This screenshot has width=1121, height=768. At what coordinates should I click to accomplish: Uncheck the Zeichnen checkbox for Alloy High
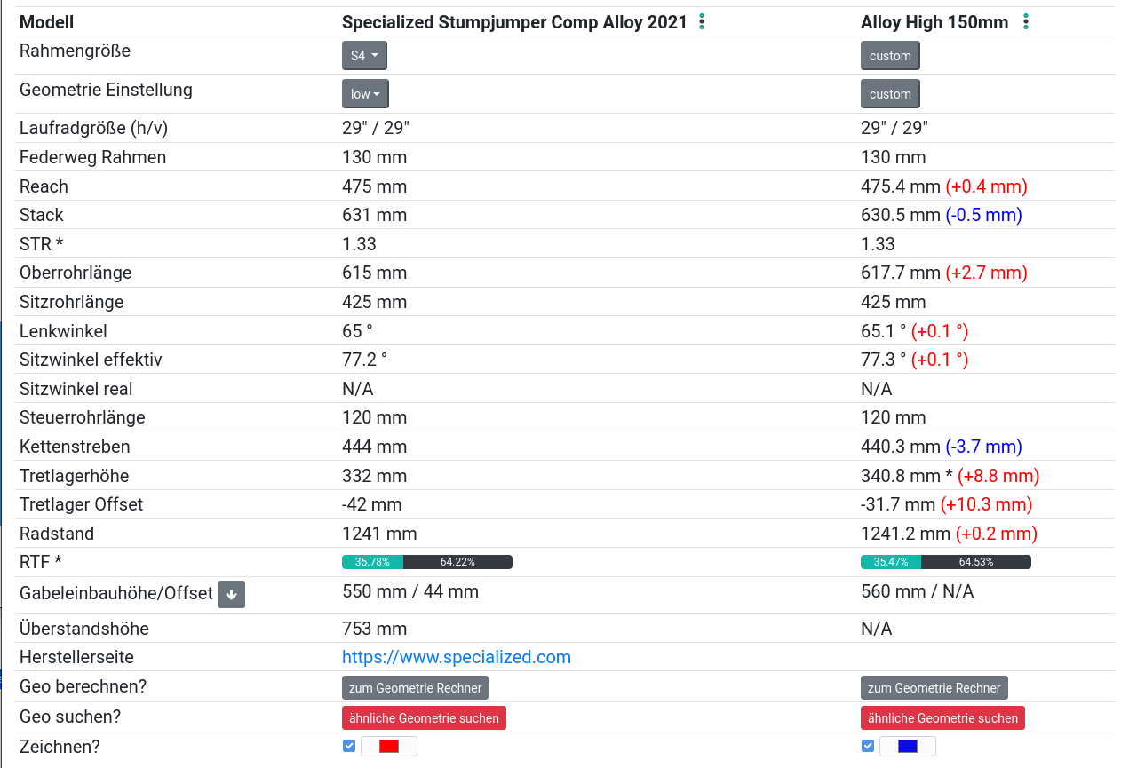pos(868,746)
